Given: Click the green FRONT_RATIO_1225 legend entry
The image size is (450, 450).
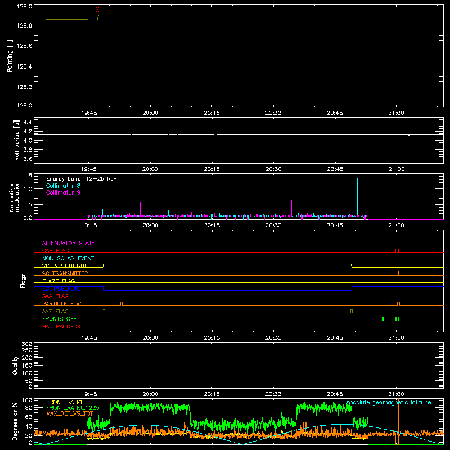Looking at the screenshot, I should [x=73, y=408].
